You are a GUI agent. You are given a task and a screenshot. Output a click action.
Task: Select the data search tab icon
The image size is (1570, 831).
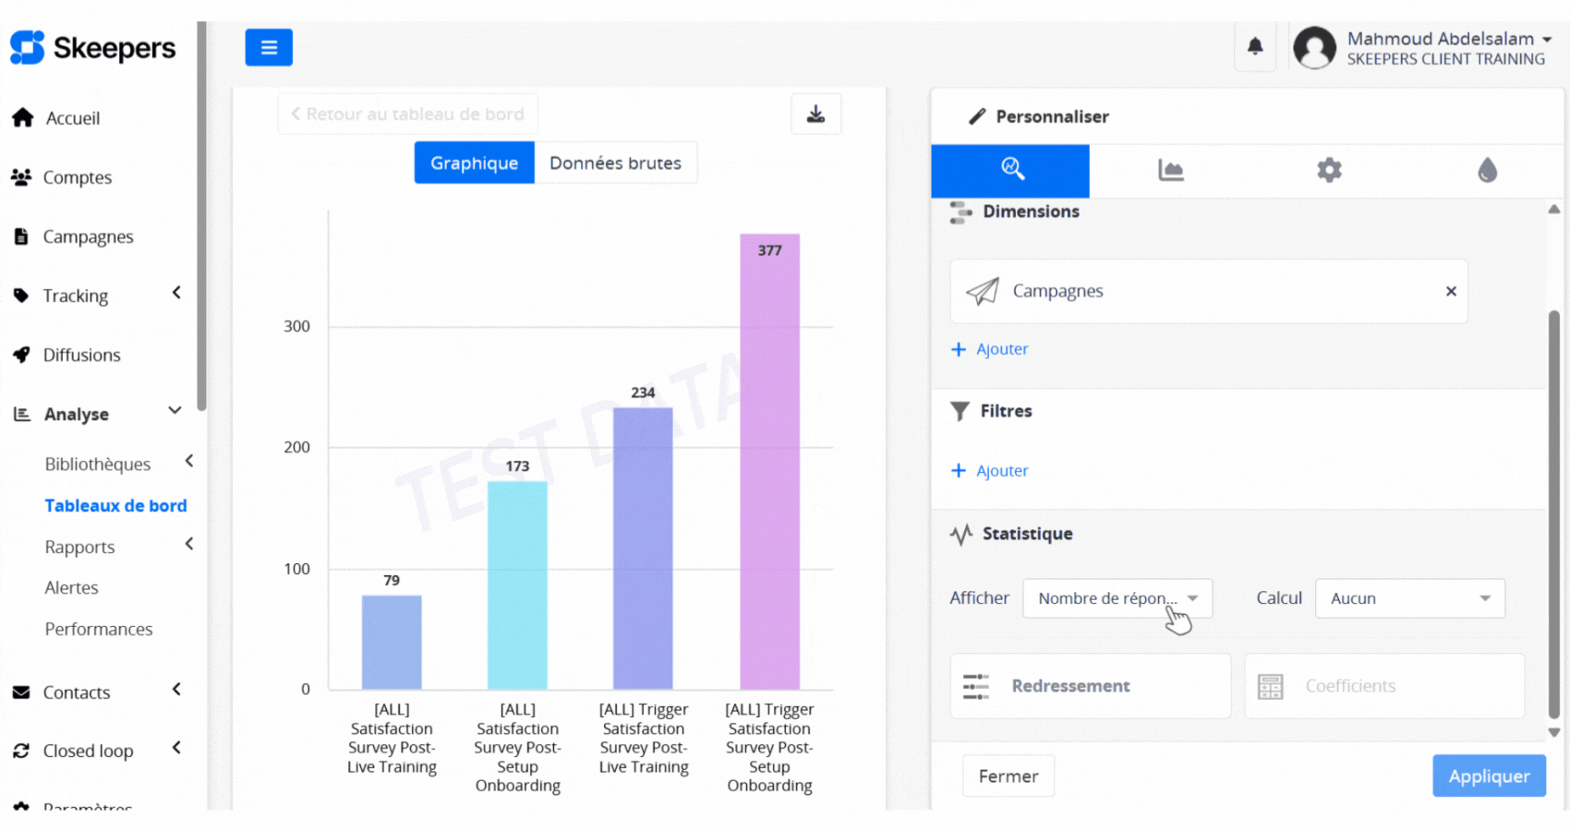point(1011,170)
